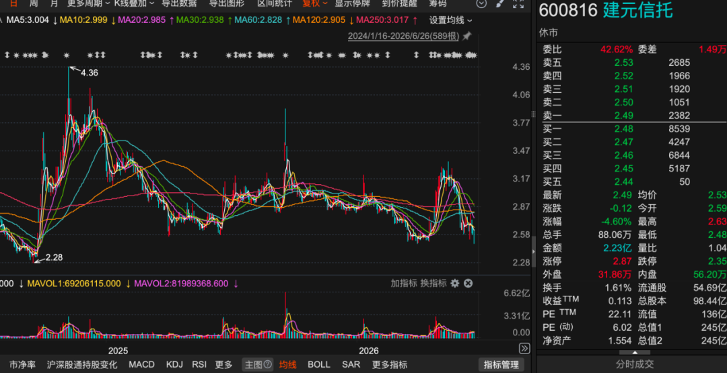Click the MA20:2.985 moving average label

pos(141,20)
